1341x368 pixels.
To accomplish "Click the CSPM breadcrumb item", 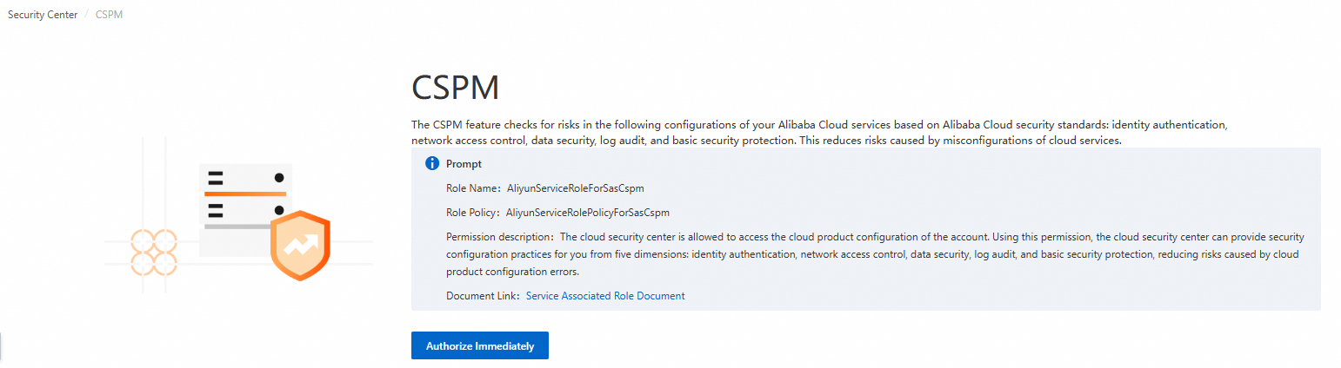I will [110, 16].
